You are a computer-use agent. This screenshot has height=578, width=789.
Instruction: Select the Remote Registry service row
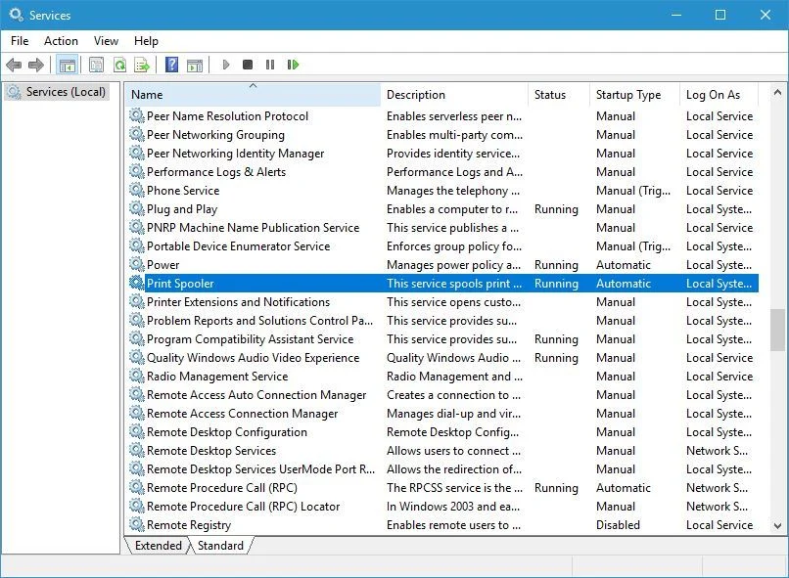click(x=442, y=525)
